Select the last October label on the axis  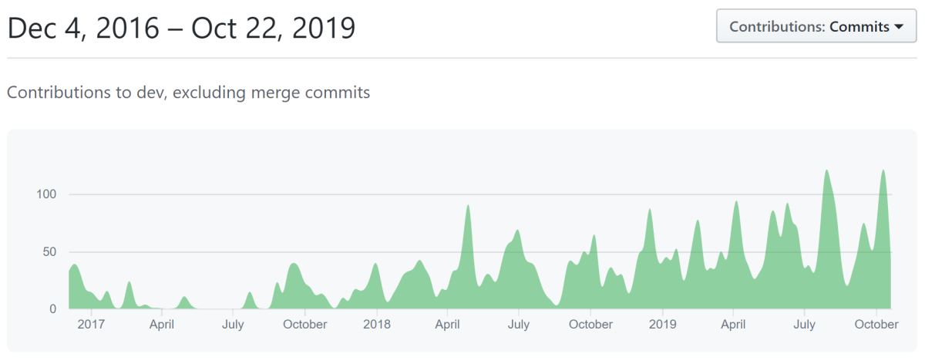click(876, 325)
